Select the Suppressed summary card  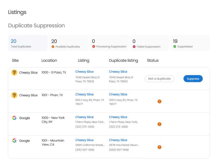point(189,43)
